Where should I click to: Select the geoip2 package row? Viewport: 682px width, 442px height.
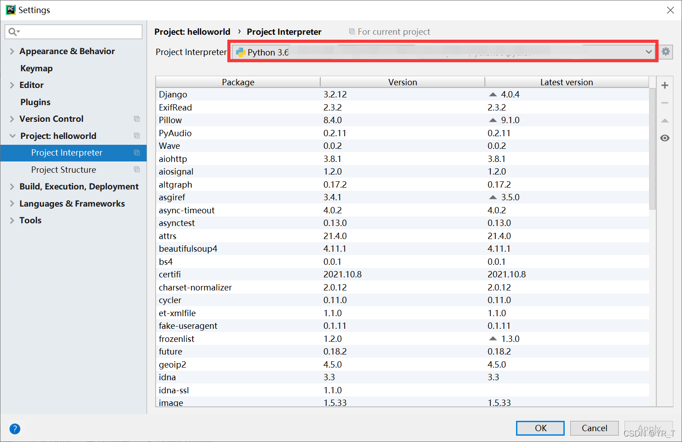point(402,364)
